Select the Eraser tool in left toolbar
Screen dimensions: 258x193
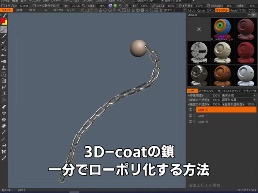[x=4, y=107]
